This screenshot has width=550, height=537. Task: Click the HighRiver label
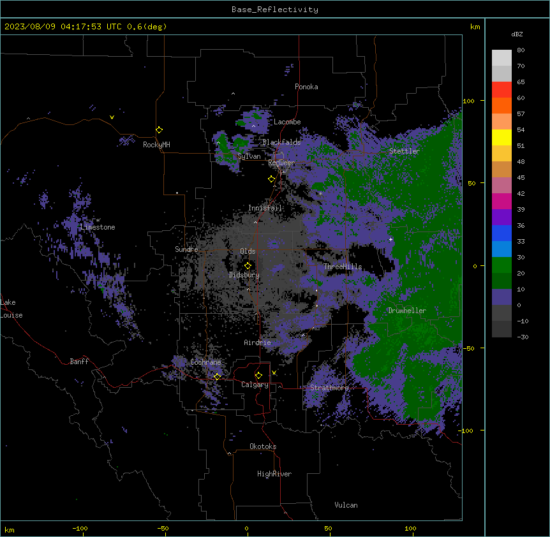pos(274,474)
